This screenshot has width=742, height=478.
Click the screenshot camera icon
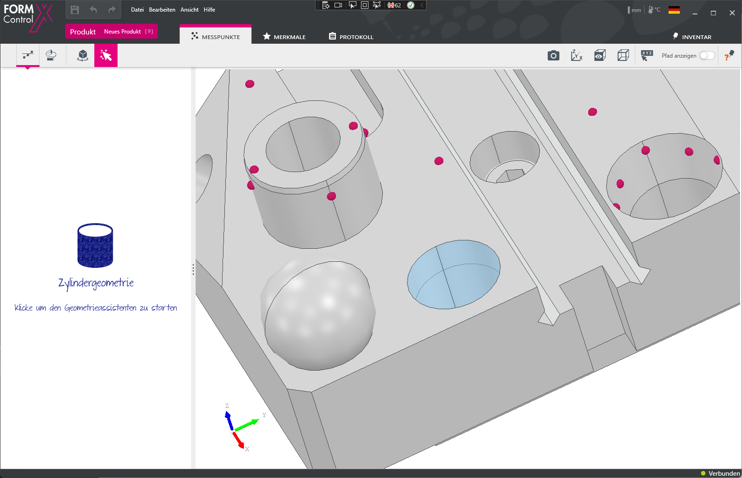tap(553, 56)
